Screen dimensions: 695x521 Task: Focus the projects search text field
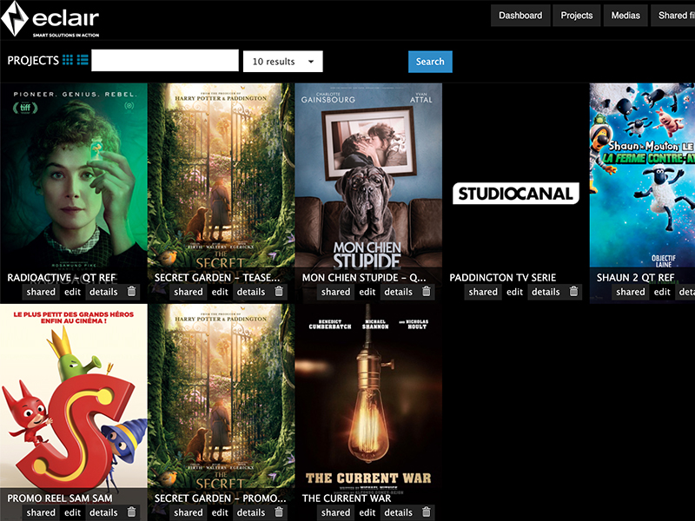coord(165,61)
